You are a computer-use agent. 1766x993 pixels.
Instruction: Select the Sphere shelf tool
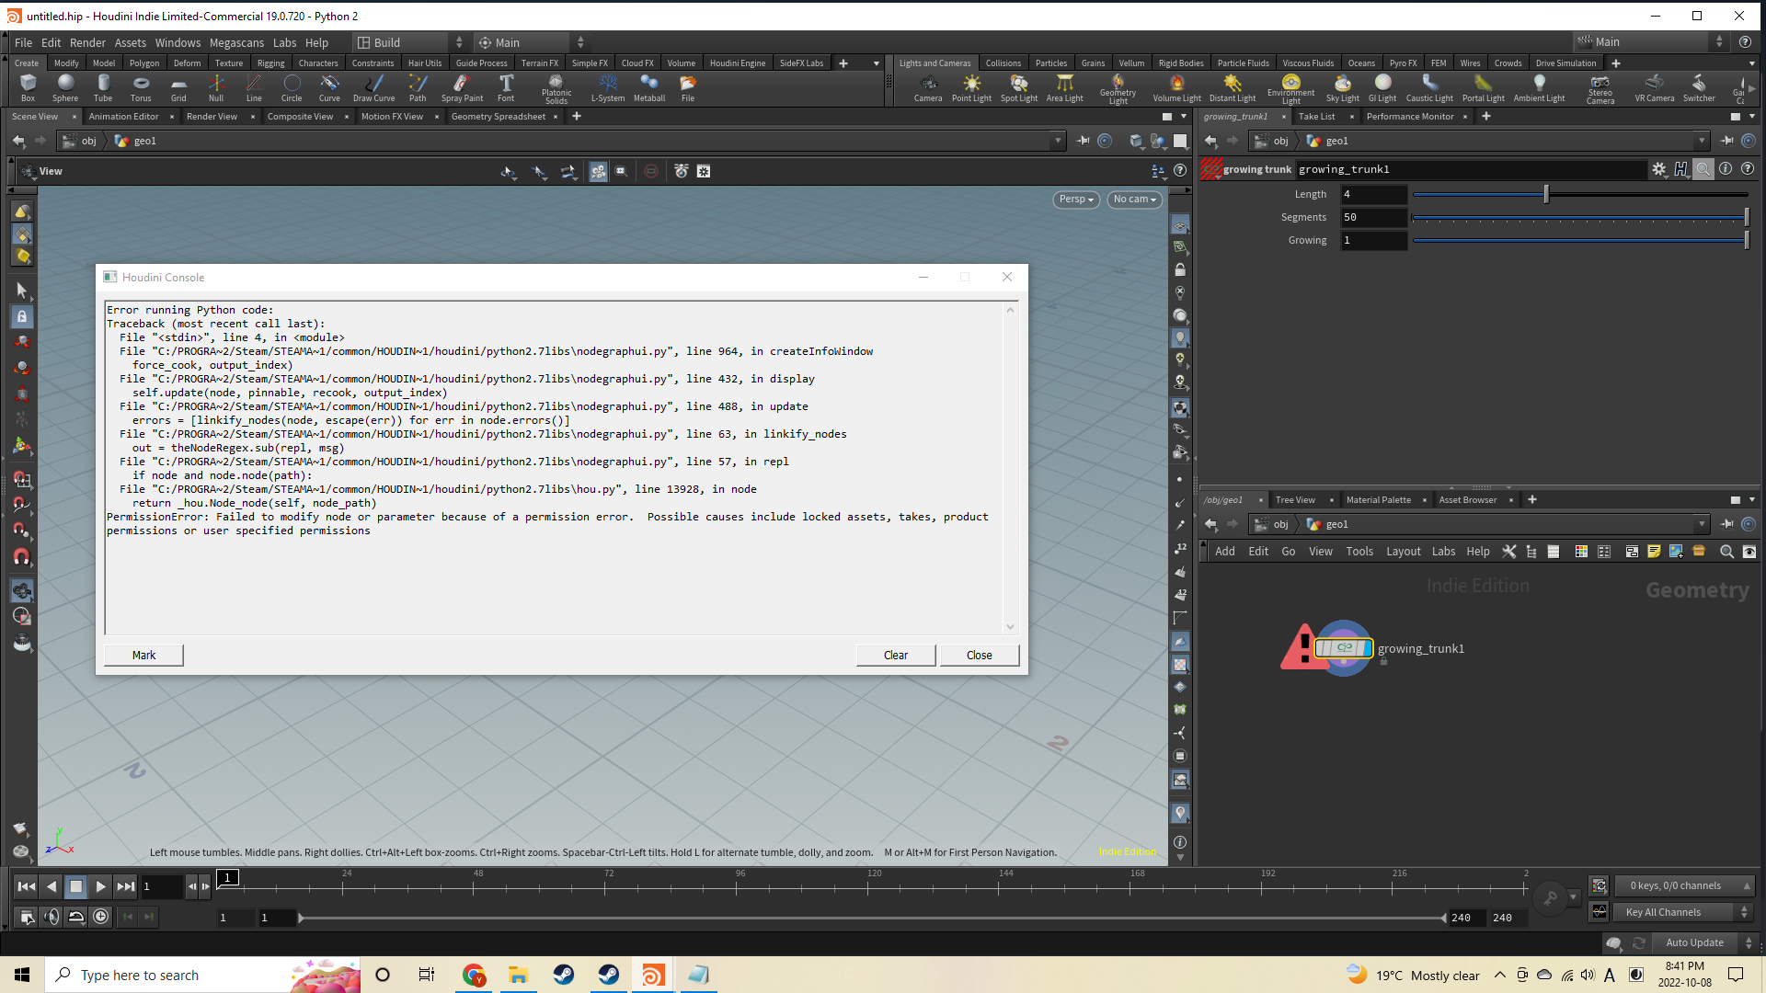65,87
